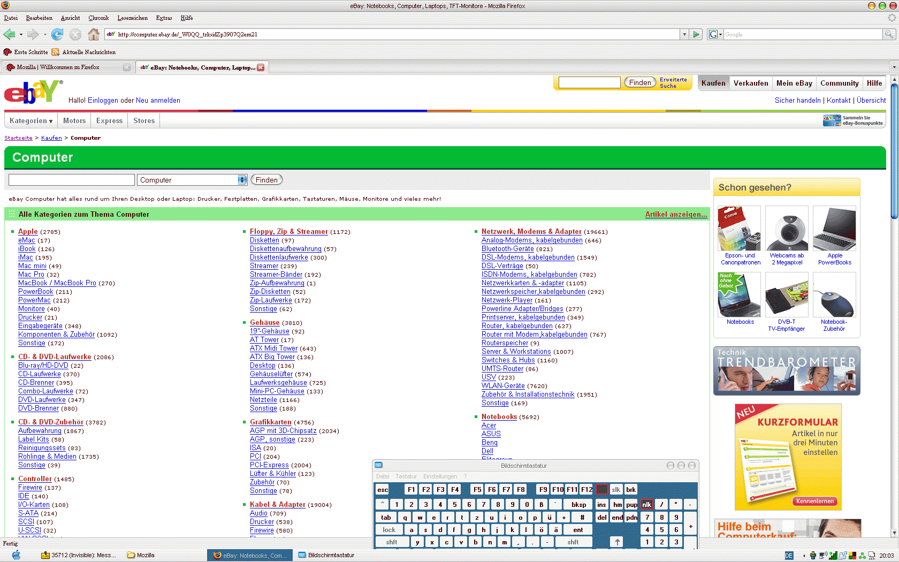
Task: Toggle the lock key on Bildschirmtastatur
Action: [x=389, y=530]
